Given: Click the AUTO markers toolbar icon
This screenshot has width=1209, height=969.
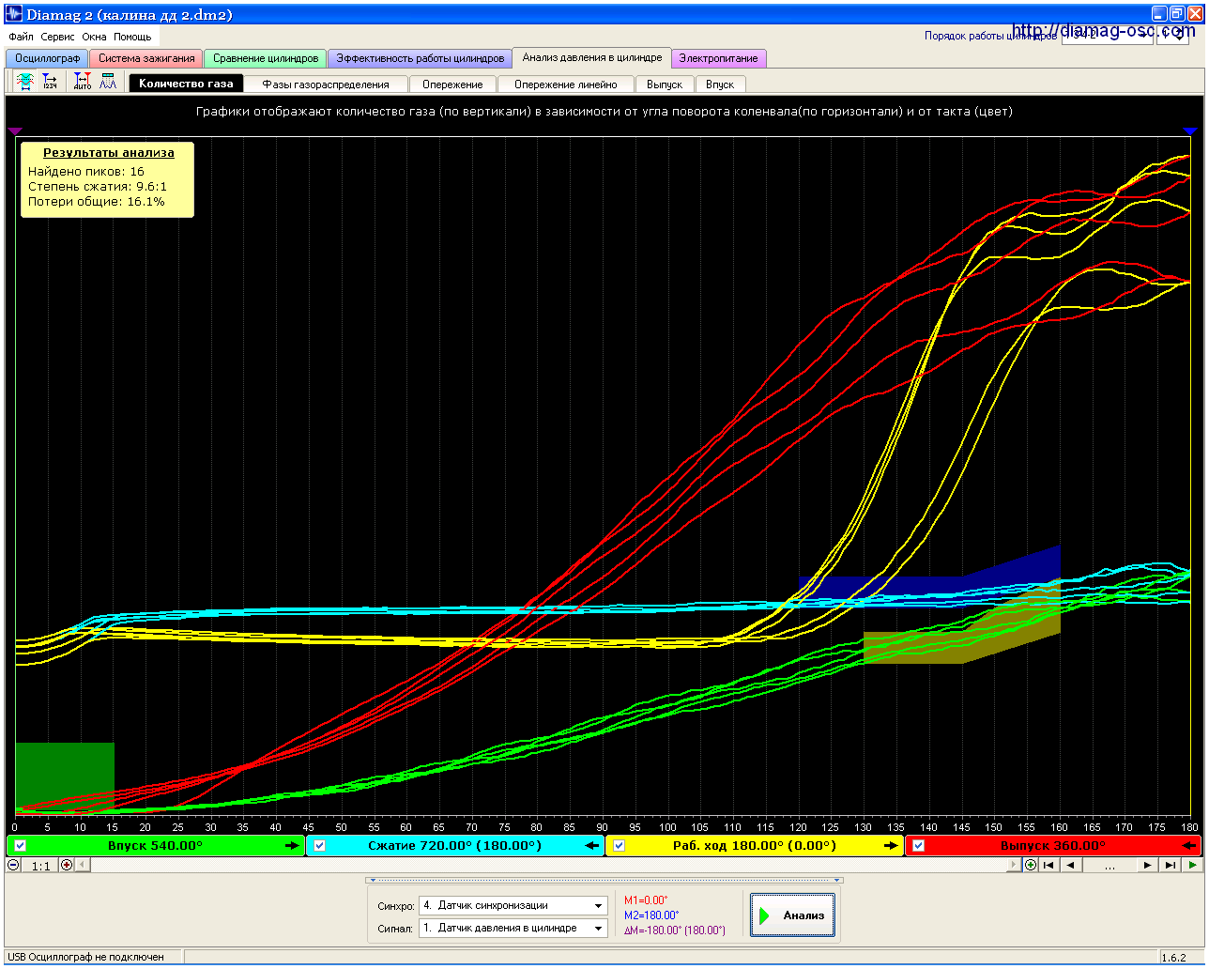Looking at the screenshot, I should point(84,83).
